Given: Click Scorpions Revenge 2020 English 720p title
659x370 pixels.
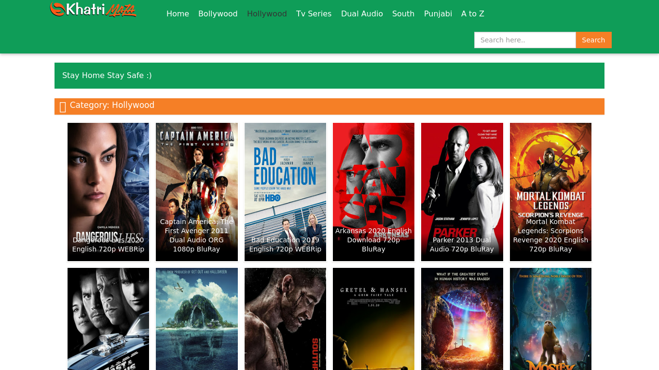Looking at the screenshot, I should click(x=550, y=235).
